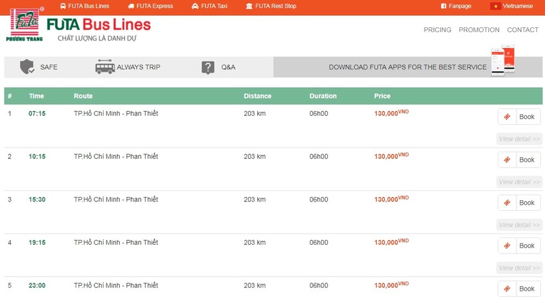Expand View detail for the 07:15 trip
Image resolution: width=545 pixels, height=300 pixels.
tap(519, 139)
